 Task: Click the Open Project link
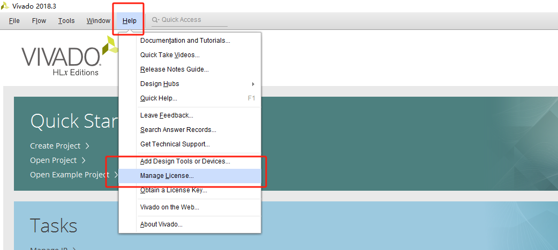pos(58,160)
